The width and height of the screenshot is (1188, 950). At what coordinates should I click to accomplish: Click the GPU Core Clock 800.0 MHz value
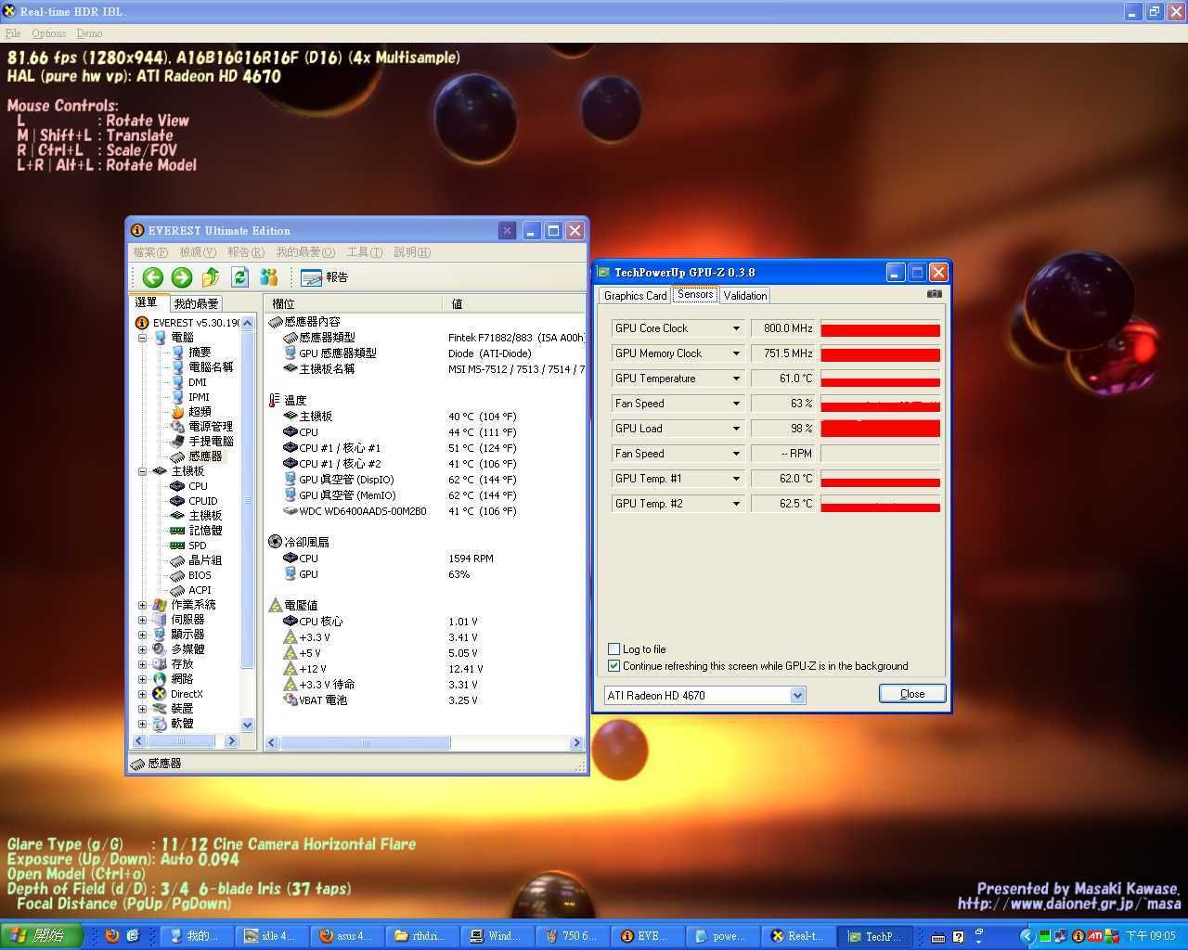pyautogui.click(x=782, y=328)
